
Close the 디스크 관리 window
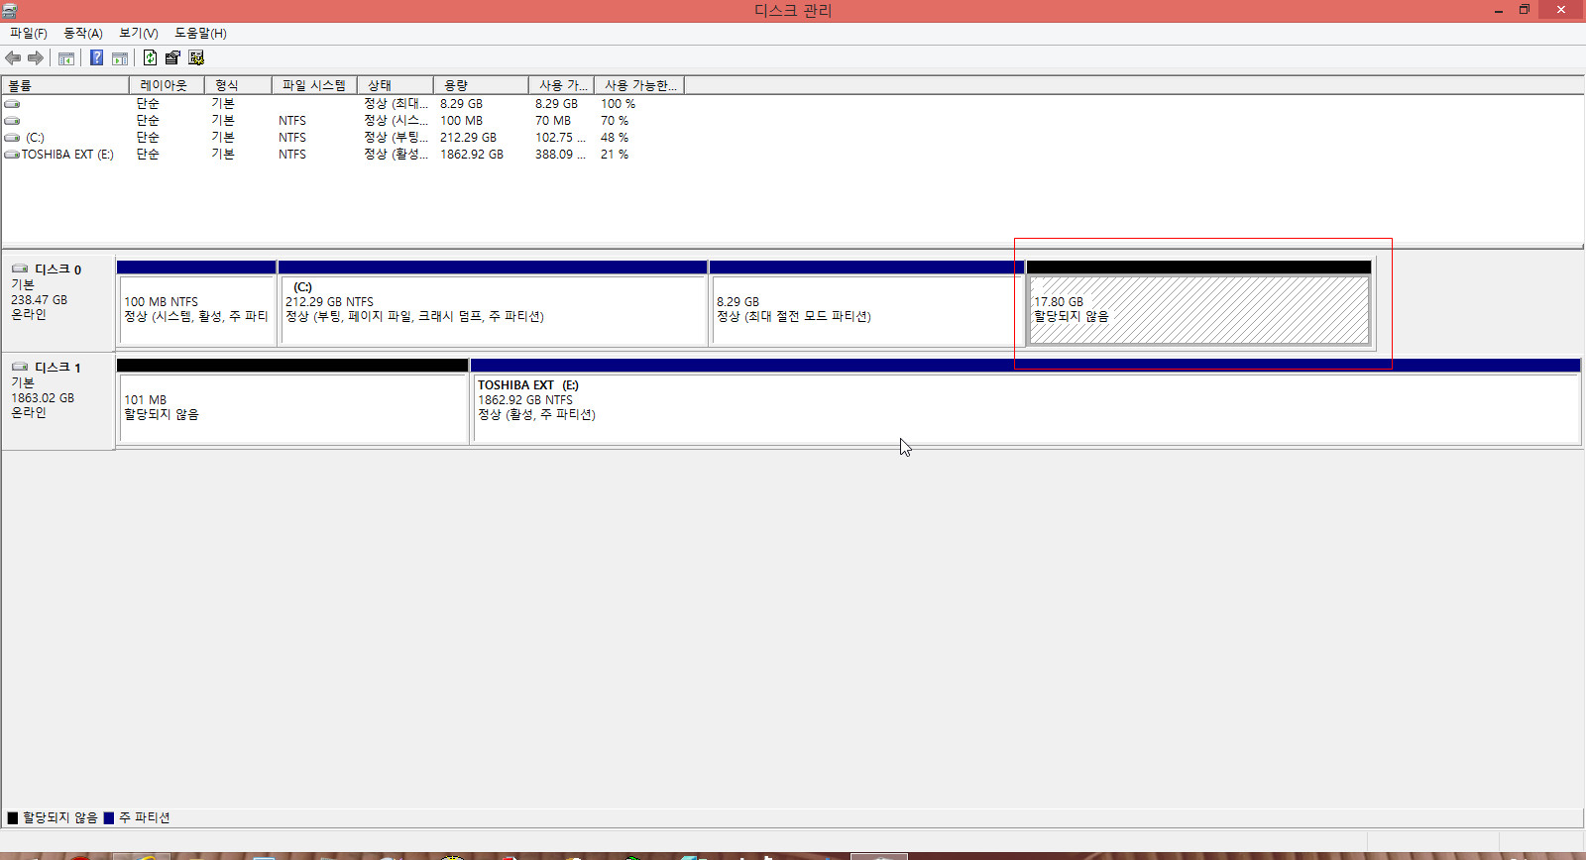(1561, 10)
